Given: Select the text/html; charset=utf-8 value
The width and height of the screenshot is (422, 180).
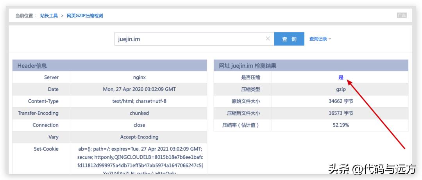Looking at the screenshot, I should pos(139,101).
